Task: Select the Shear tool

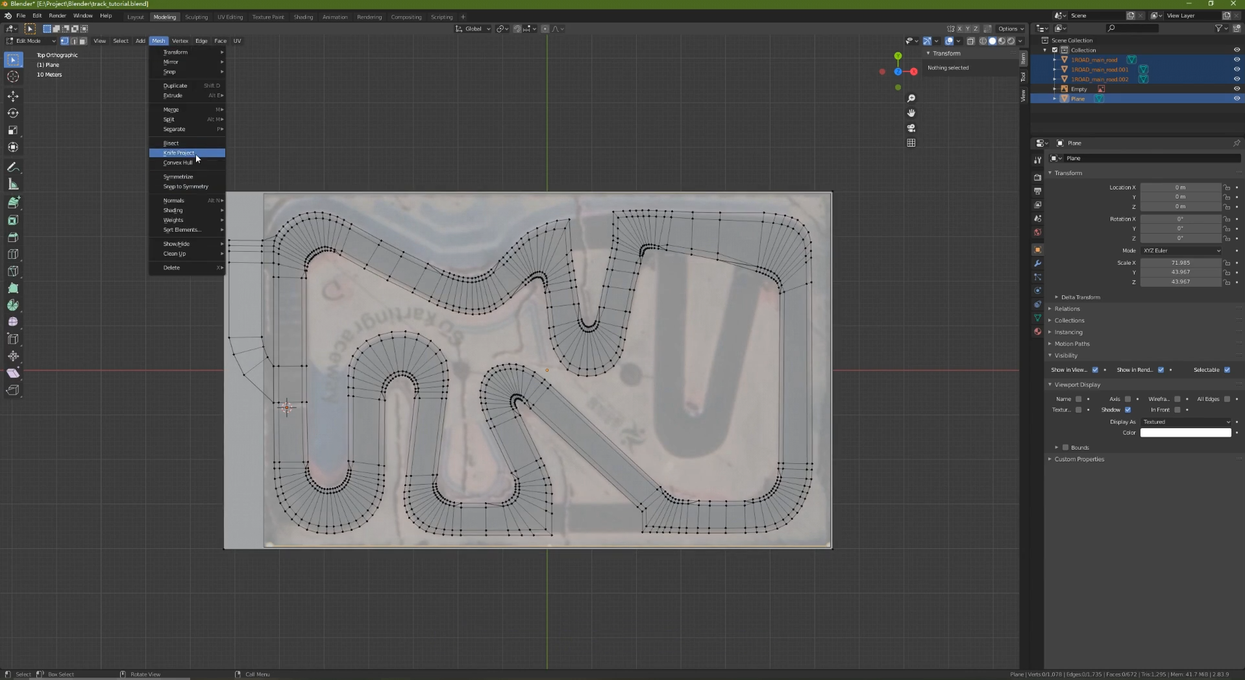Action: [13, 372]
